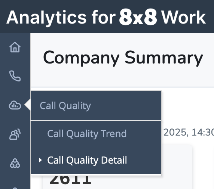Click the Analytics for title text
This screenshot has height=189, width=214.
coord(61,18)
